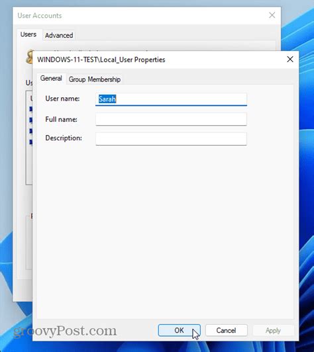
Task: Click the User name field containing Sarah
Action: click(x=171, y=99)
